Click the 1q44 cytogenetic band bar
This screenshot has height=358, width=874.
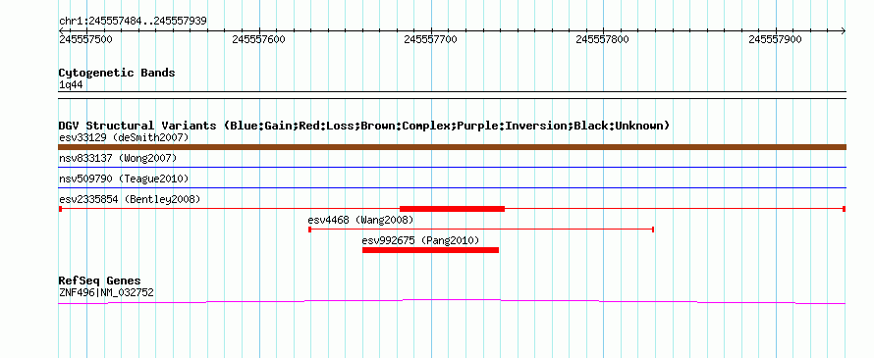pos(452,95)
